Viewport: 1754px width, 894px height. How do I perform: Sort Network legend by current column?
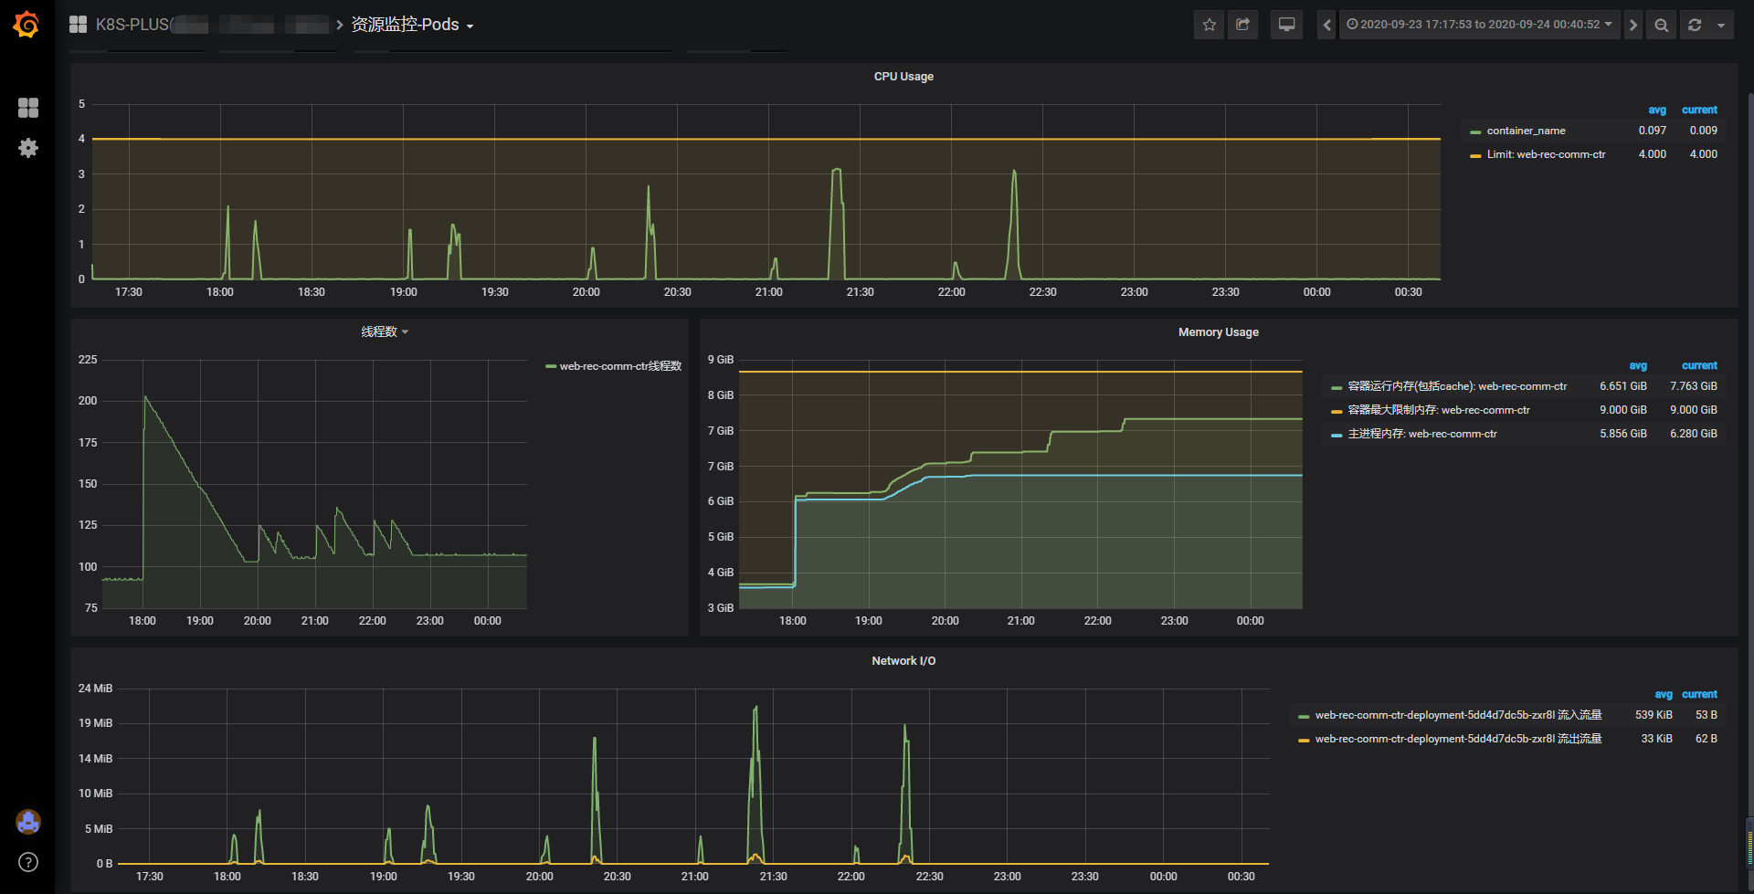click(x=1699, y=694)
